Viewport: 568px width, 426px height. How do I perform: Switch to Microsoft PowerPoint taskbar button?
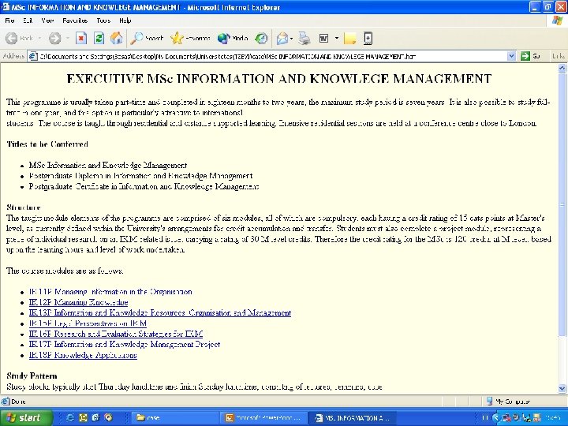click(264, 417)
